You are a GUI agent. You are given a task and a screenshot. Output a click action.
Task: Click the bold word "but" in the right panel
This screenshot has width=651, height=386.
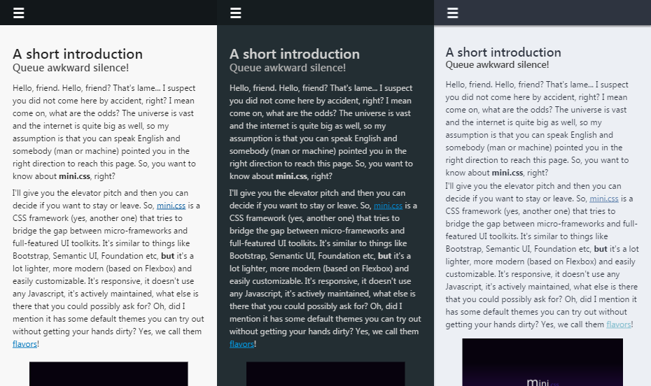601,249
